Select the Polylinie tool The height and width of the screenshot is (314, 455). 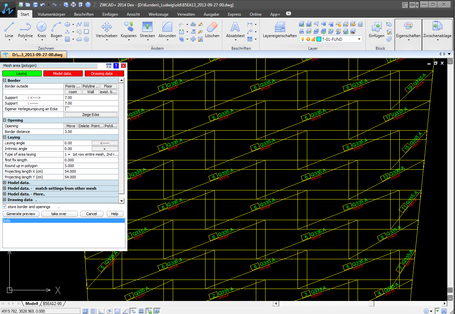pyautogui.click(x=25, y=29)
